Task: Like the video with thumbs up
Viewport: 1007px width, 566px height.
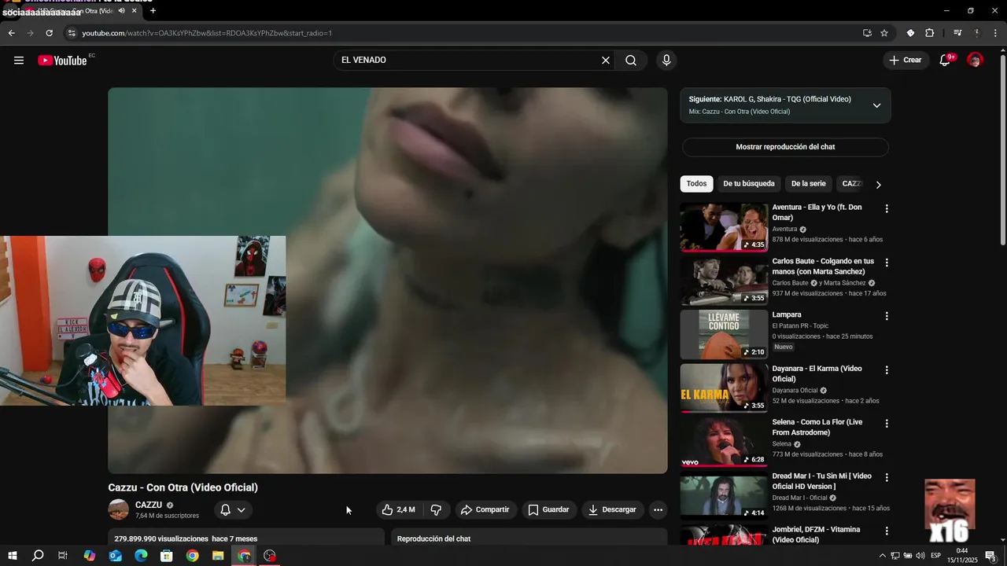Action: click(x=398, y=509)
